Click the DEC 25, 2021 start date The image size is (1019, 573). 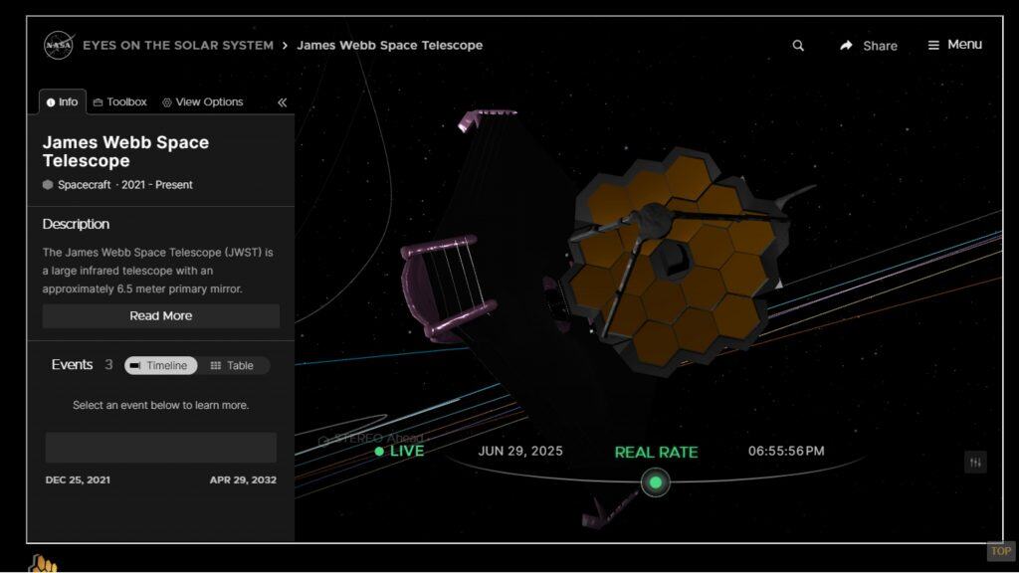pos(78,480)
